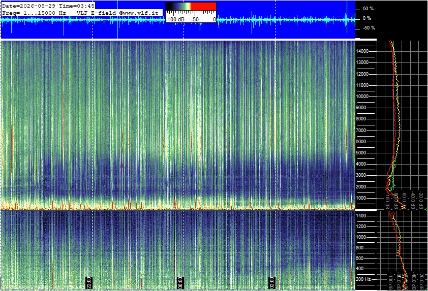Click the 1400 tick on lower spectrogram axis

(x=361, y=216)
